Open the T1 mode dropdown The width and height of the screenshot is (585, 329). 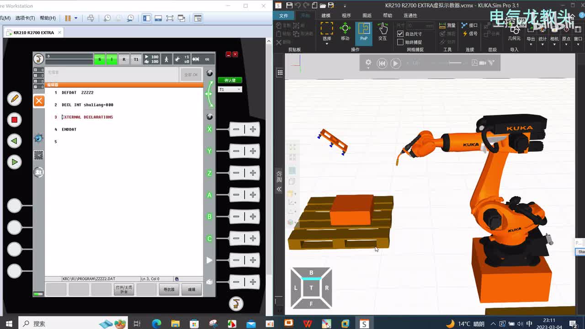click(x=230, y=90)
